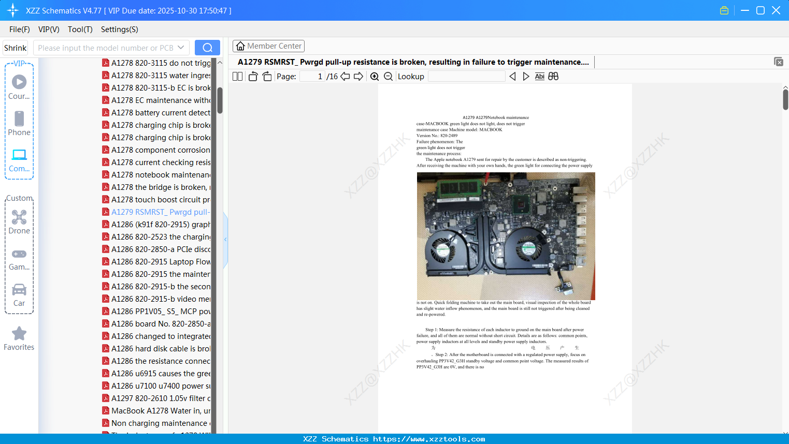
Task: Click the Shrink button
Action: [x=16, y=48]
